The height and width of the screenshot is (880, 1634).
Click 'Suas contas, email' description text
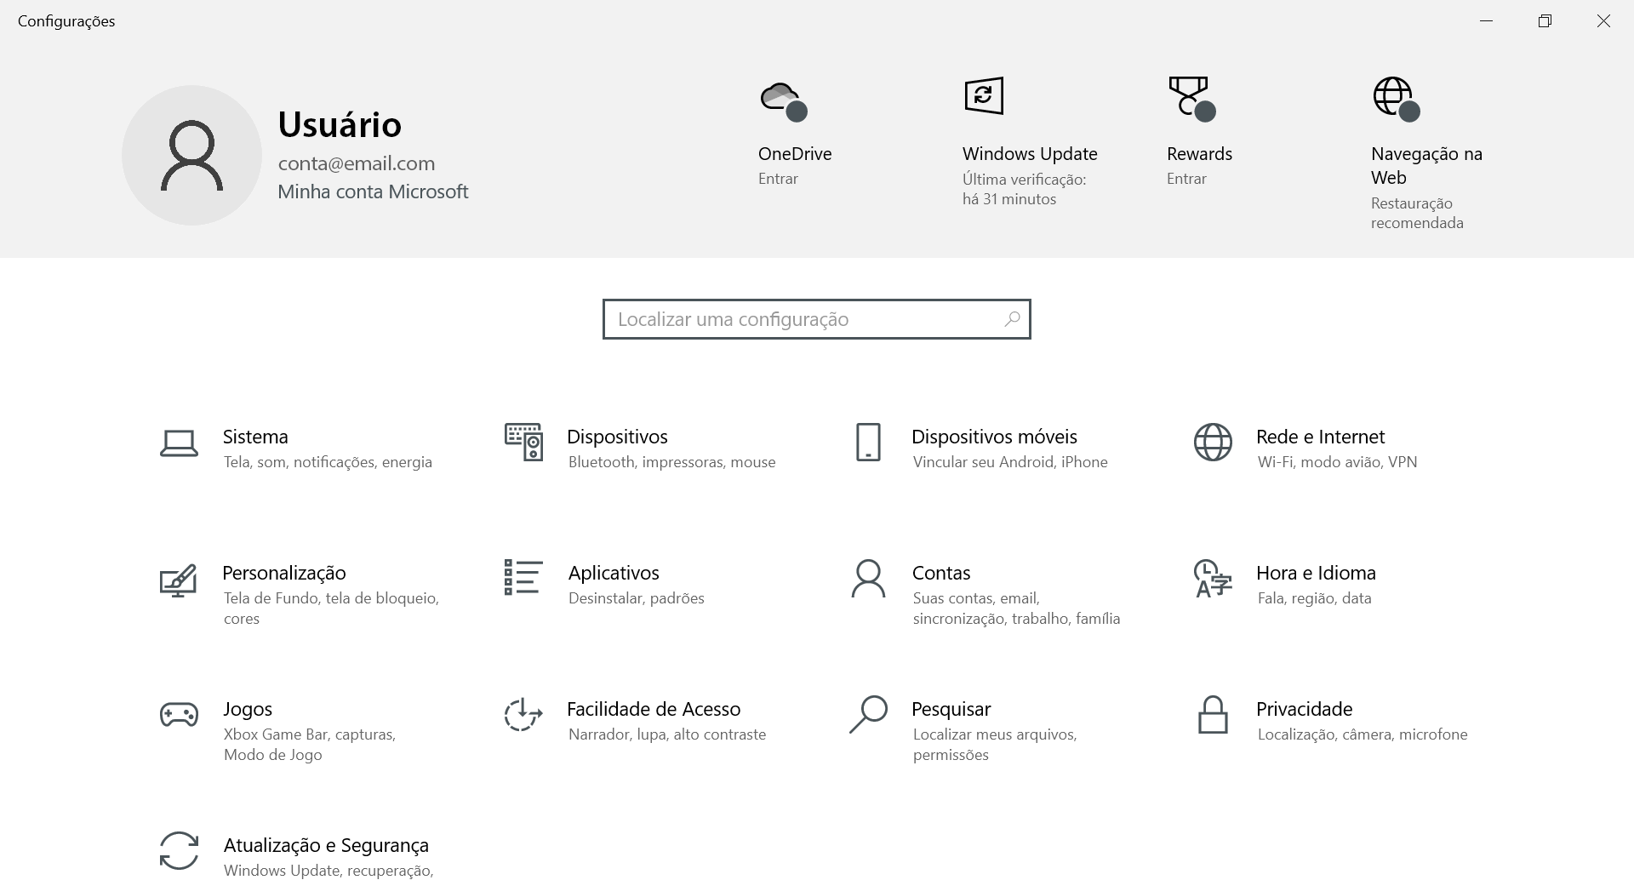[975, 598]
